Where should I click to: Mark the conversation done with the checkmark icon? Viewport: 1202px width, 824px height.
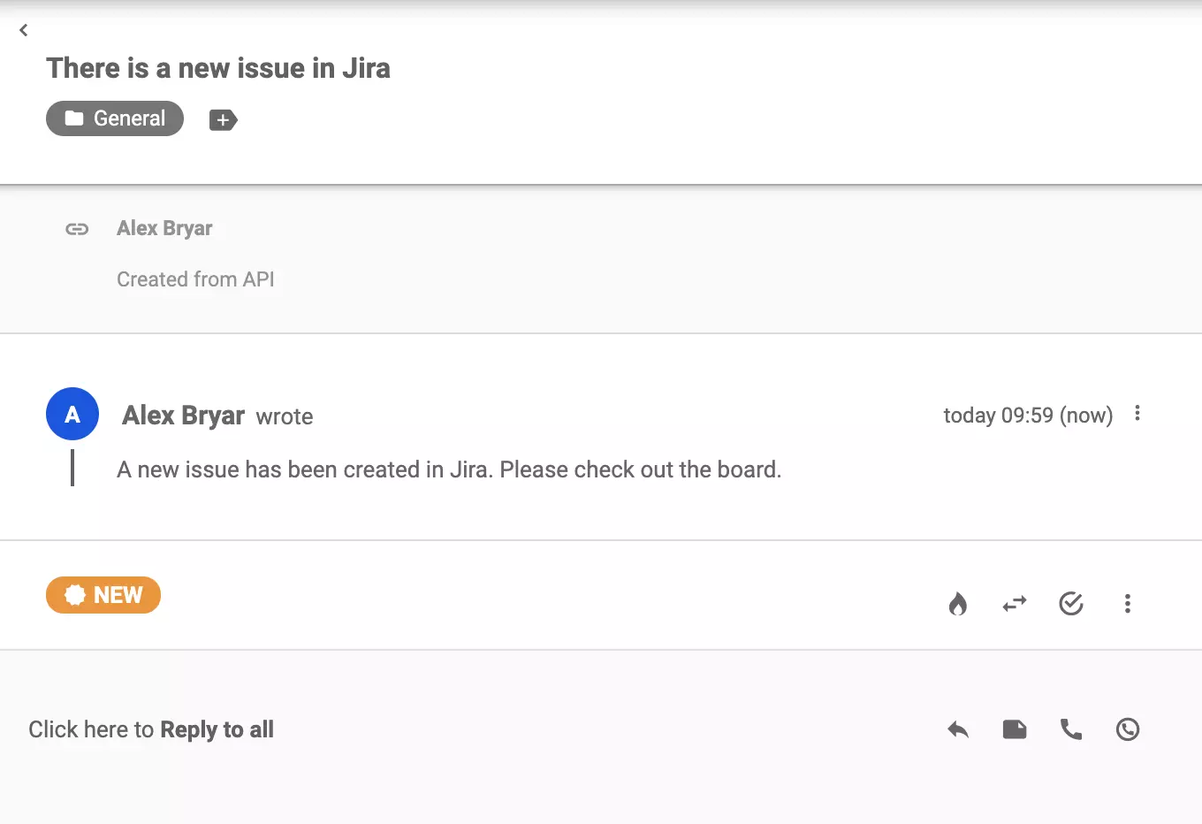[x=1071, y=604]
